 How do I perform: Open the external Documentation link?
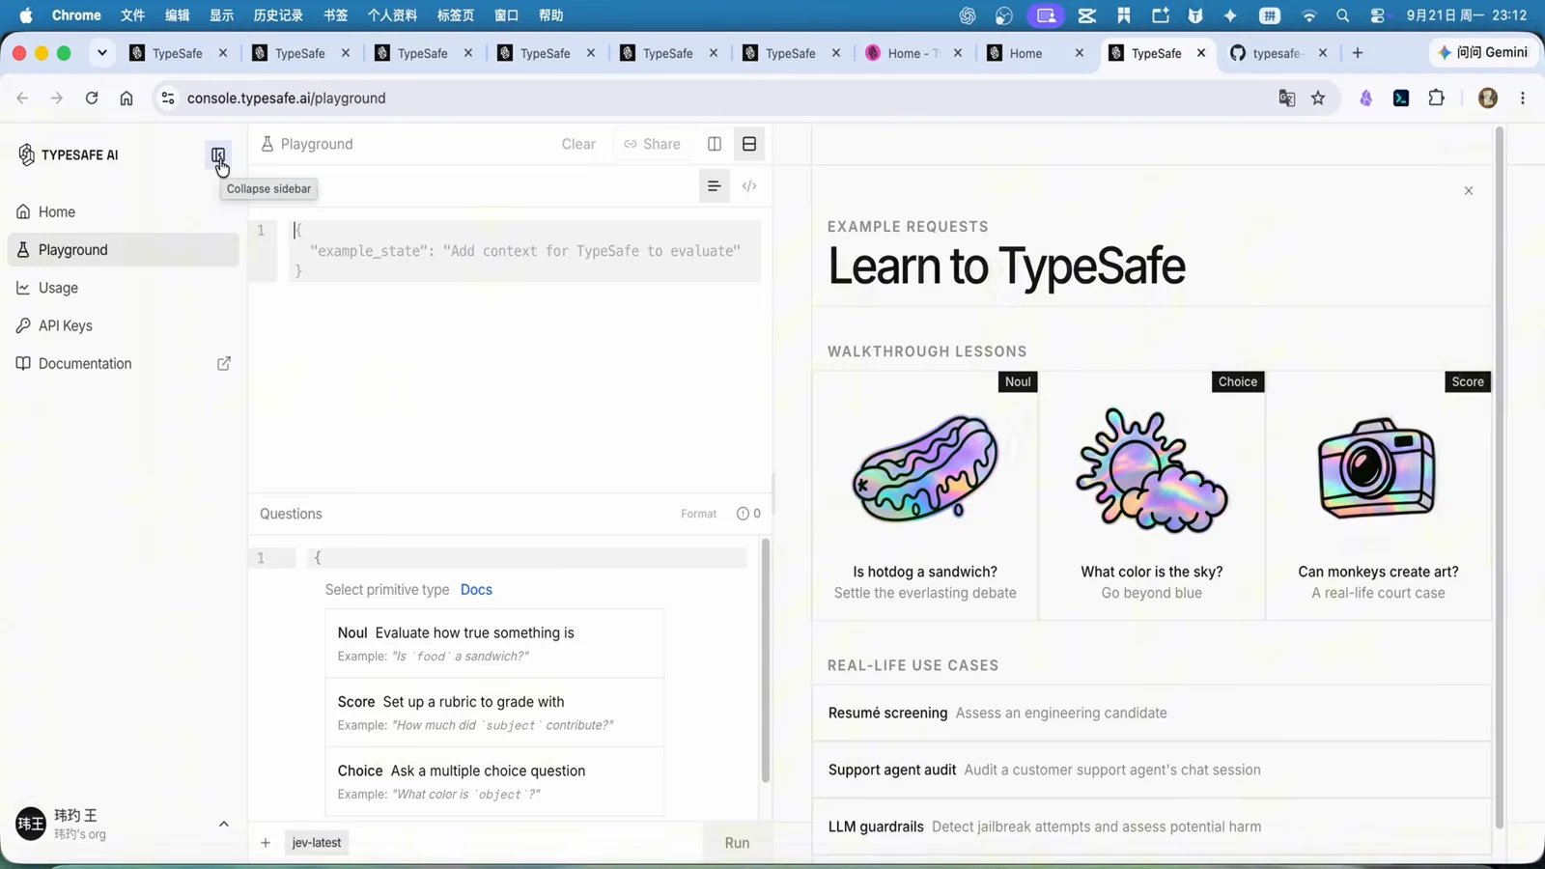[x=123, y=364]
